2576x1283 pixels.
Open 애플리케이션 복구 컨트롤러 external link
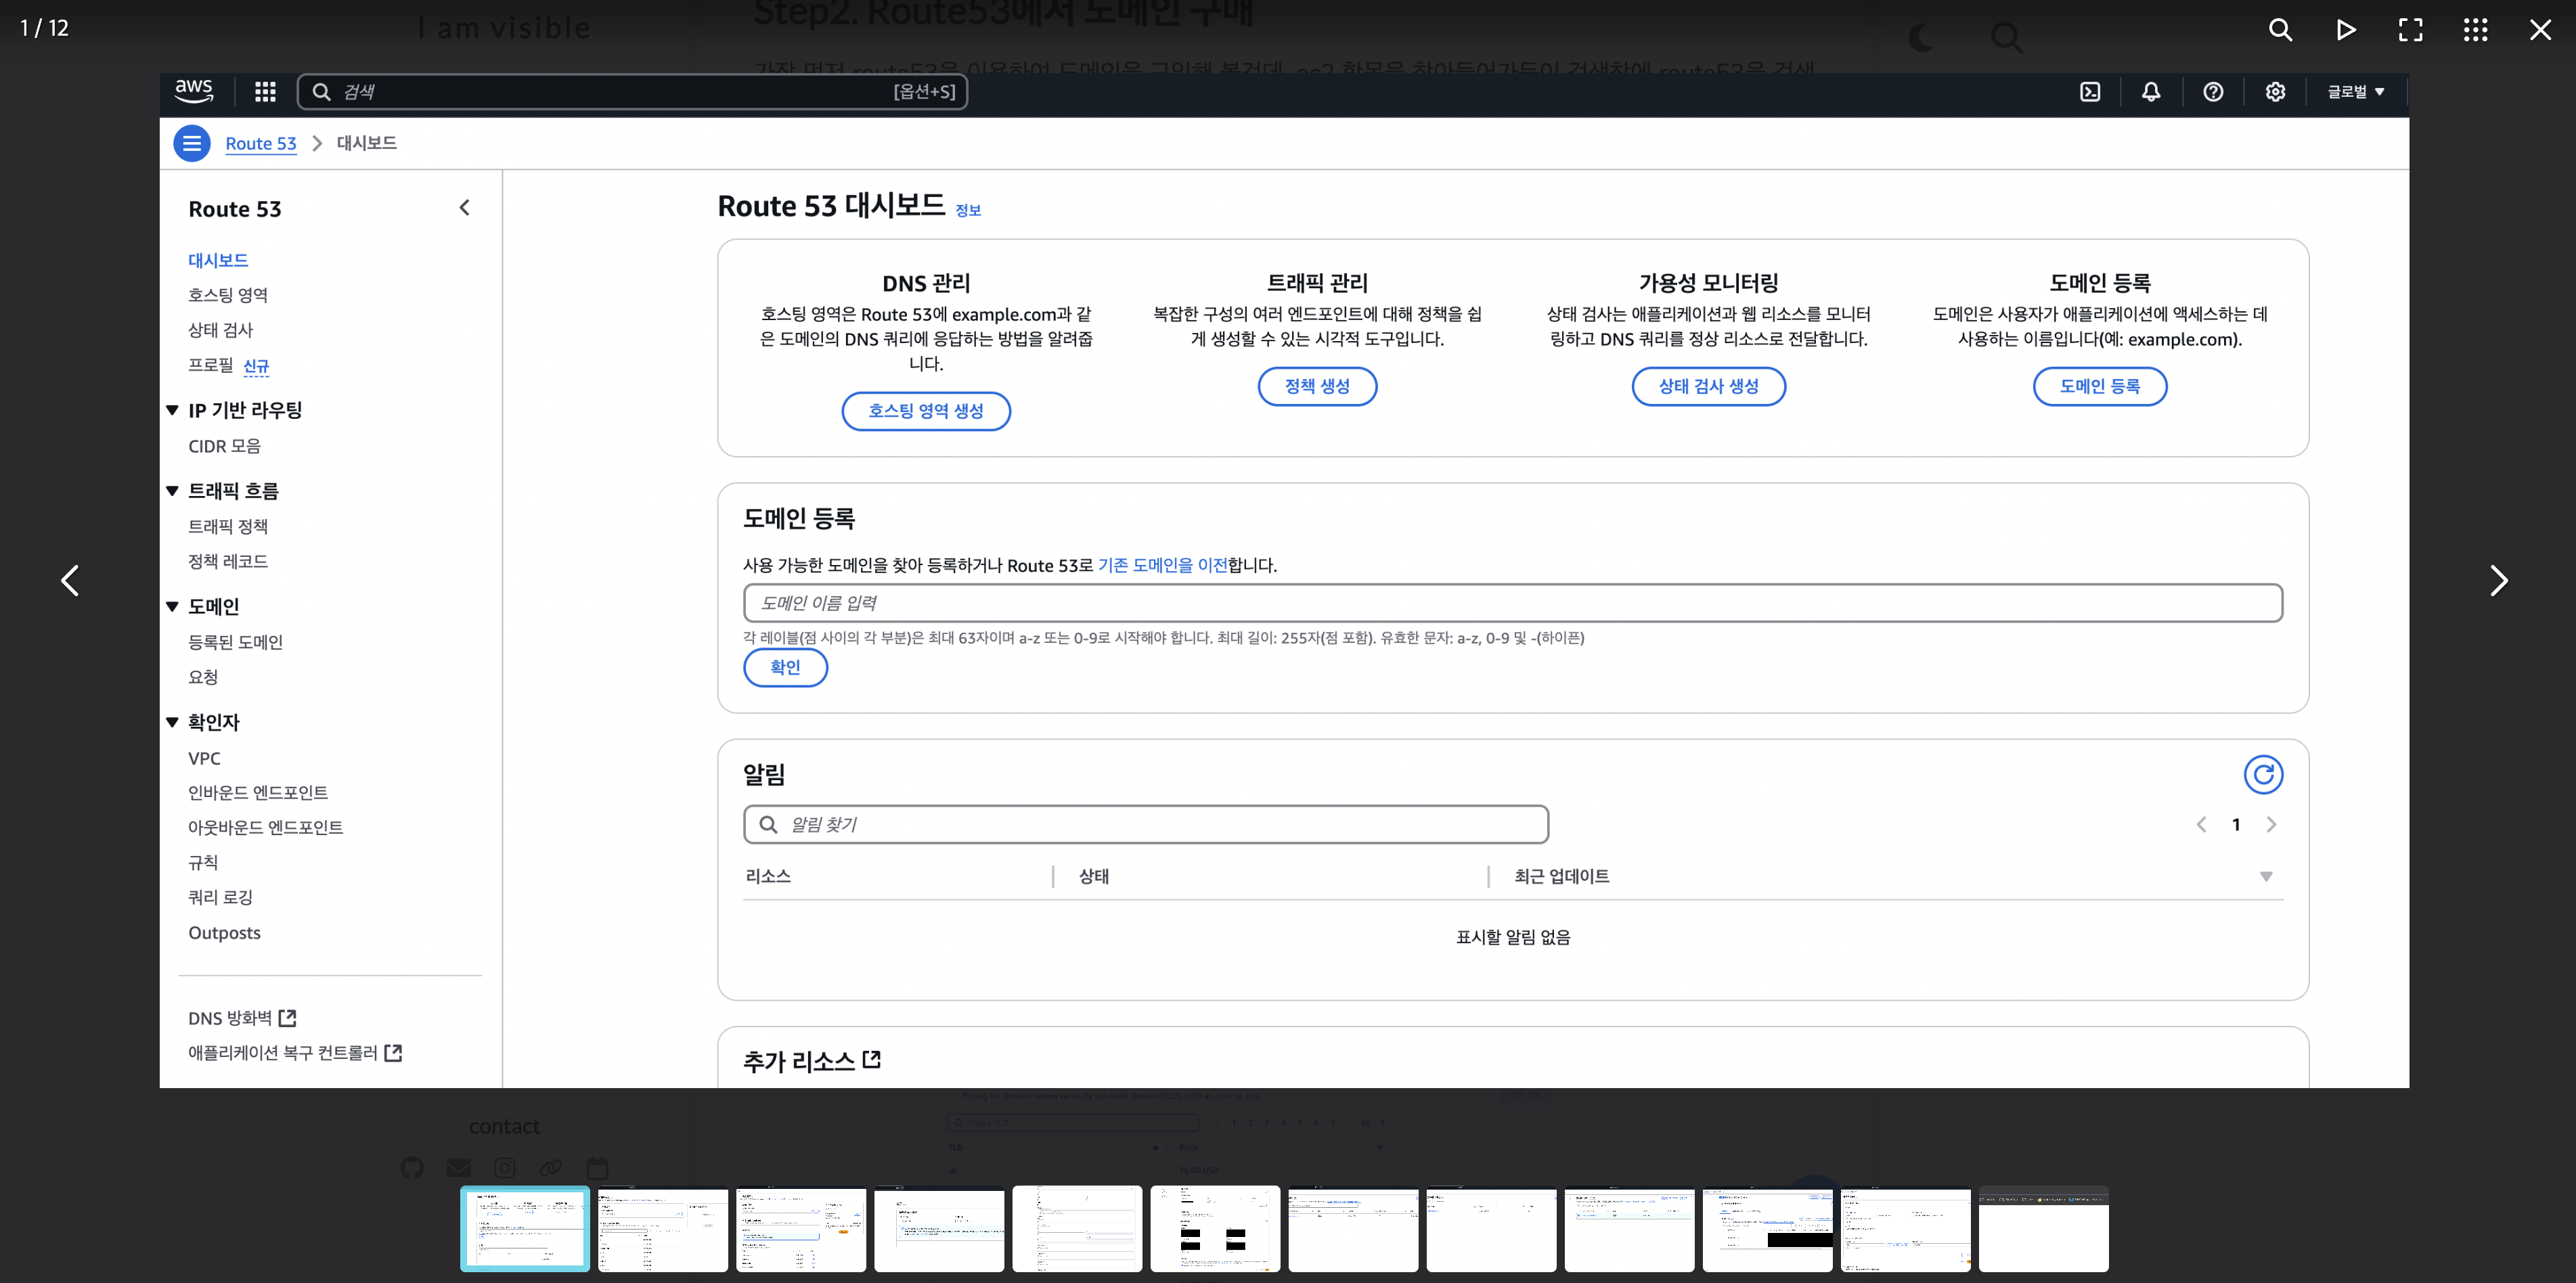[295, 1052]
